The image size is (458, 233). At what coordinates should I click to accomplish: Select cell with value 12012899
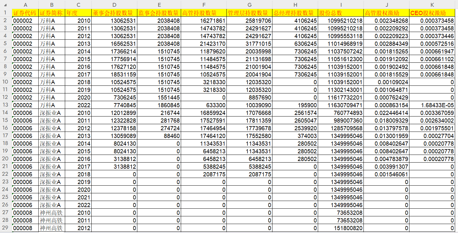click(x=114, y=113)
